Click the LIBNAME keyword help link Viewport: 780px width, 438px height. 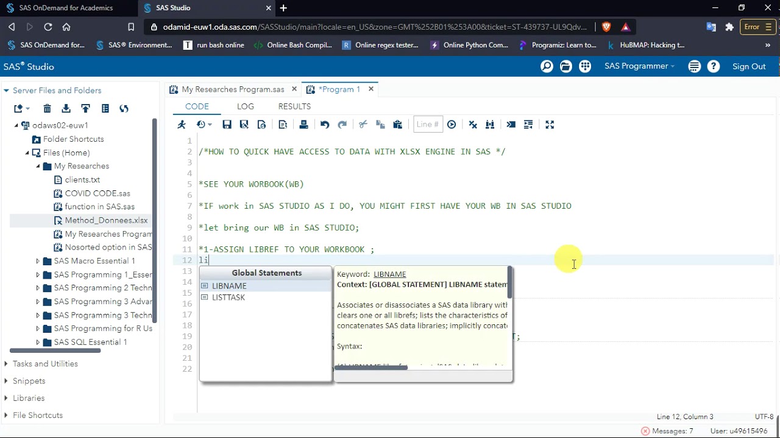click(x=389, y=274)
